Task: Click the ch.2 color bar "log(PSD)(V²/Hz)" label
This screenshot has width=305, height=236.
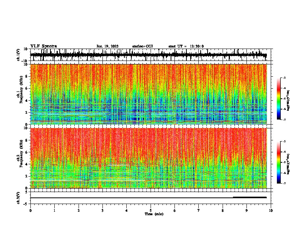Action: coord(288,164)
